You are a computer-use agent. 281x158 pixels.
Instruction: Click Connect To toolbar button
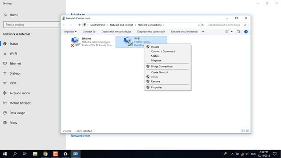pos(89,32)
